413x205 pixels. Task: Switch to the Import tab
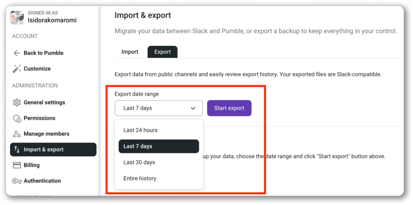click(130, 52)
